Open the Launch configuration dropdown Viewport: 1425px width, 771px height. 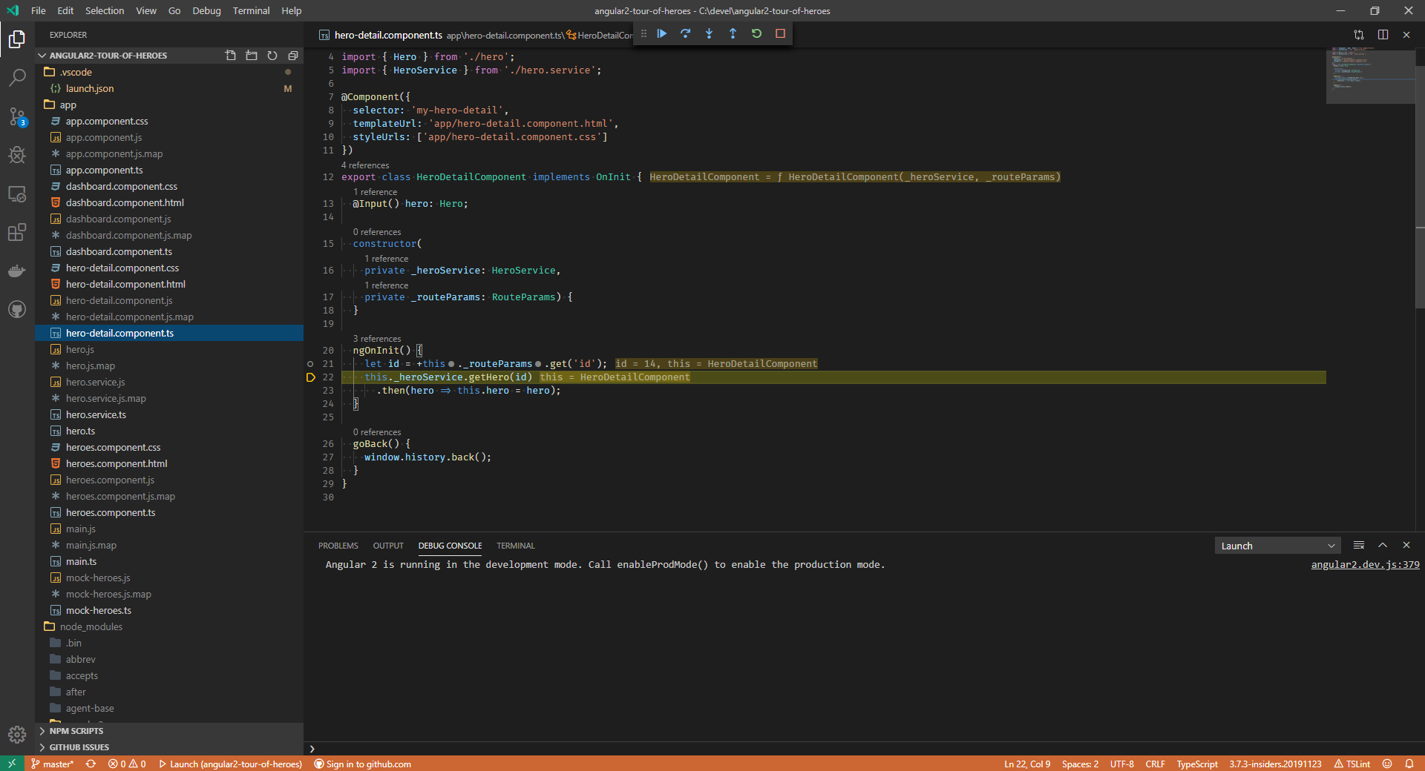point(1277,545)
